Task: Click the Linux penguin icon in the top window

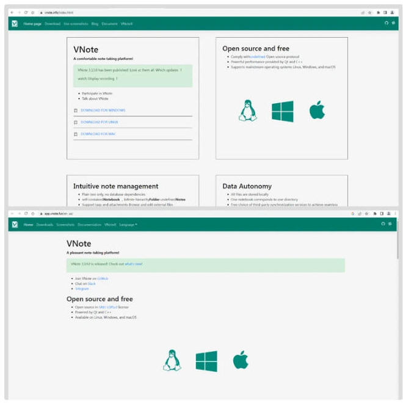Action: point(248,111)
